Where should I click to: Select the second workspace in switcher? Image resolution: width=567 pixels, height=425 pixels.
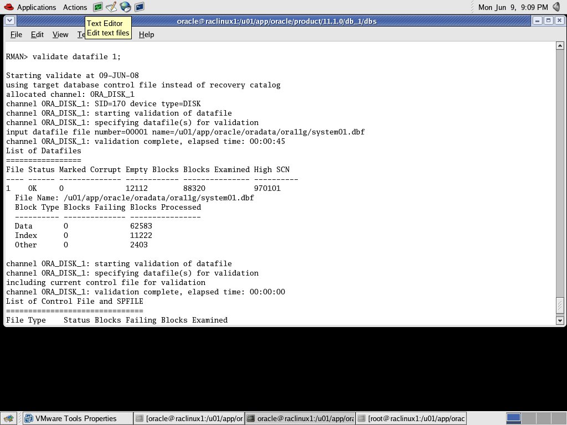click(528, 418)
